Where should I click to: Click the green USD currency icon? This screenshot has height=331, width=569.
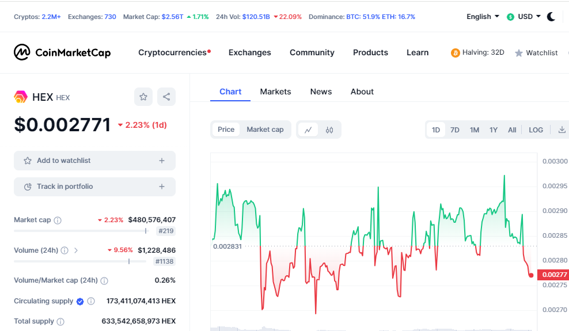pos(511,17)
